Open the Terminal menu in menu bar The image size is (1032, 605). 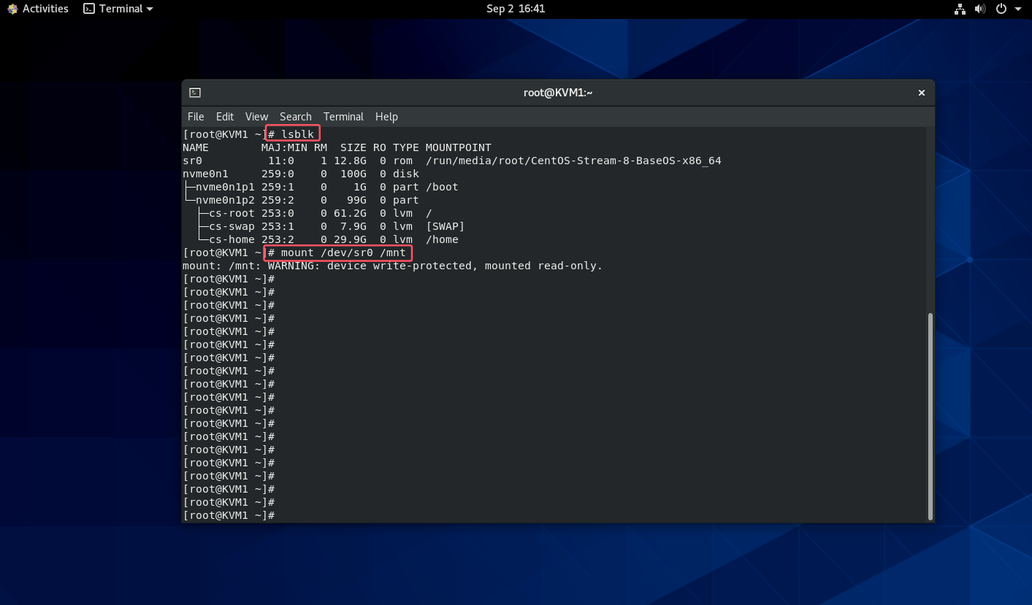[343, 117]
